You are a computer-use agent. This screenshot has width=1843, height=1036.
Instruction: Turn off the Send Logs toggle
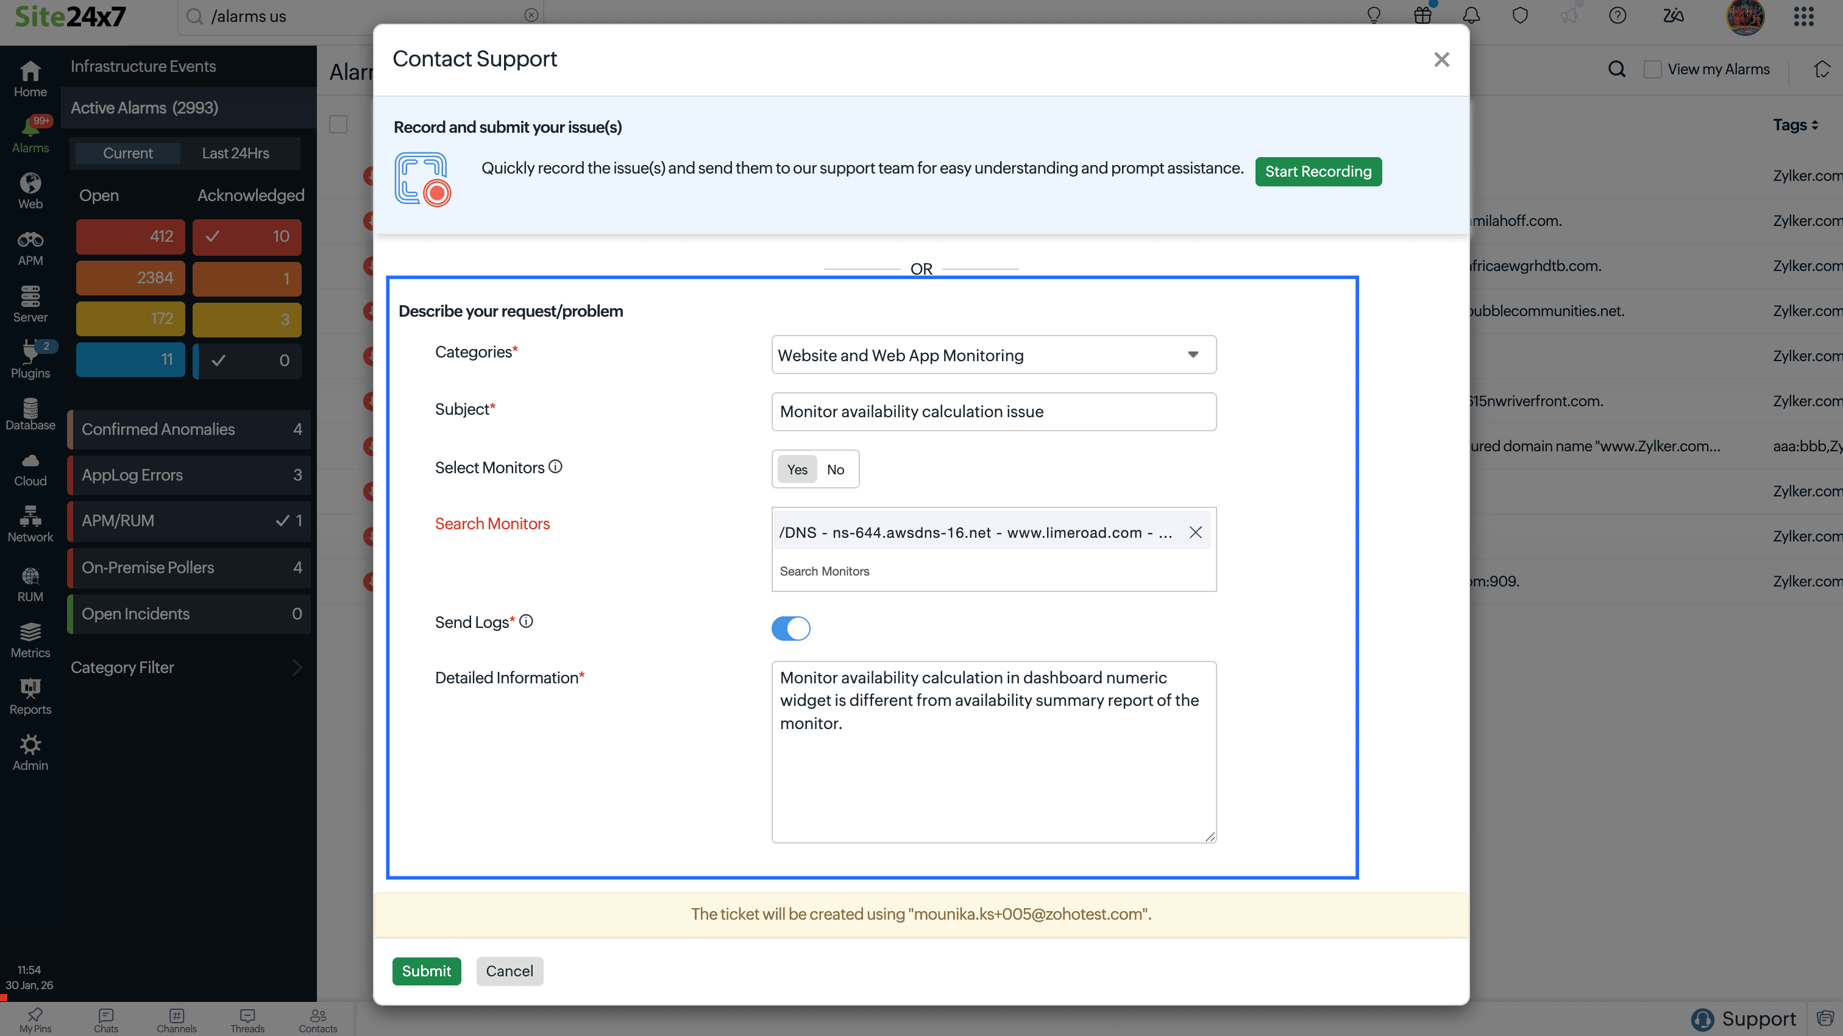pos(790,629)
